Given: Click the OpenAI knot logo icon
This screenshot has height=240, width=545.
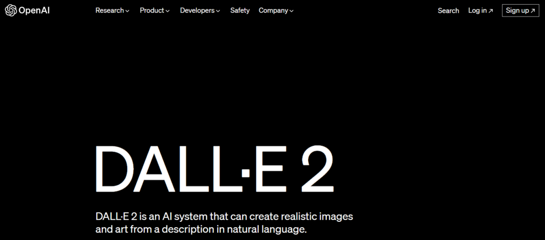Looking at the screenshot, I should click(10, 11).
